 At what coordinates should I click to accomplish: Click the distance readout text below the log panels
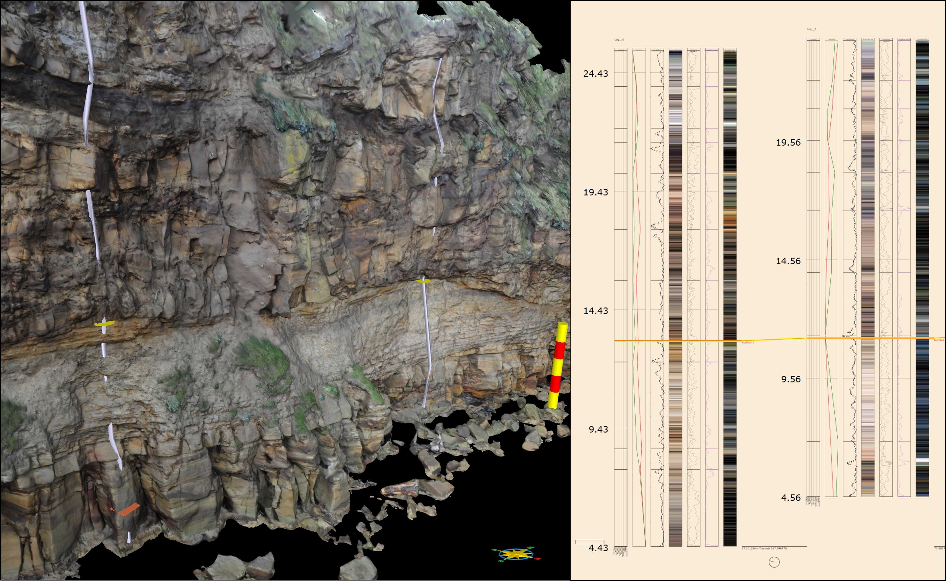pos(765,548)
